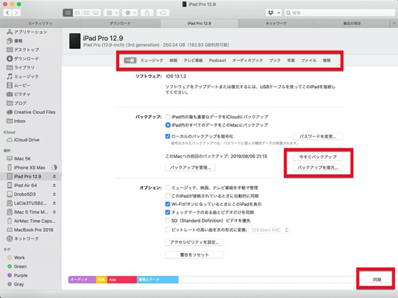
Task: Switch to list view mode
Action: [x=78, y=13]
